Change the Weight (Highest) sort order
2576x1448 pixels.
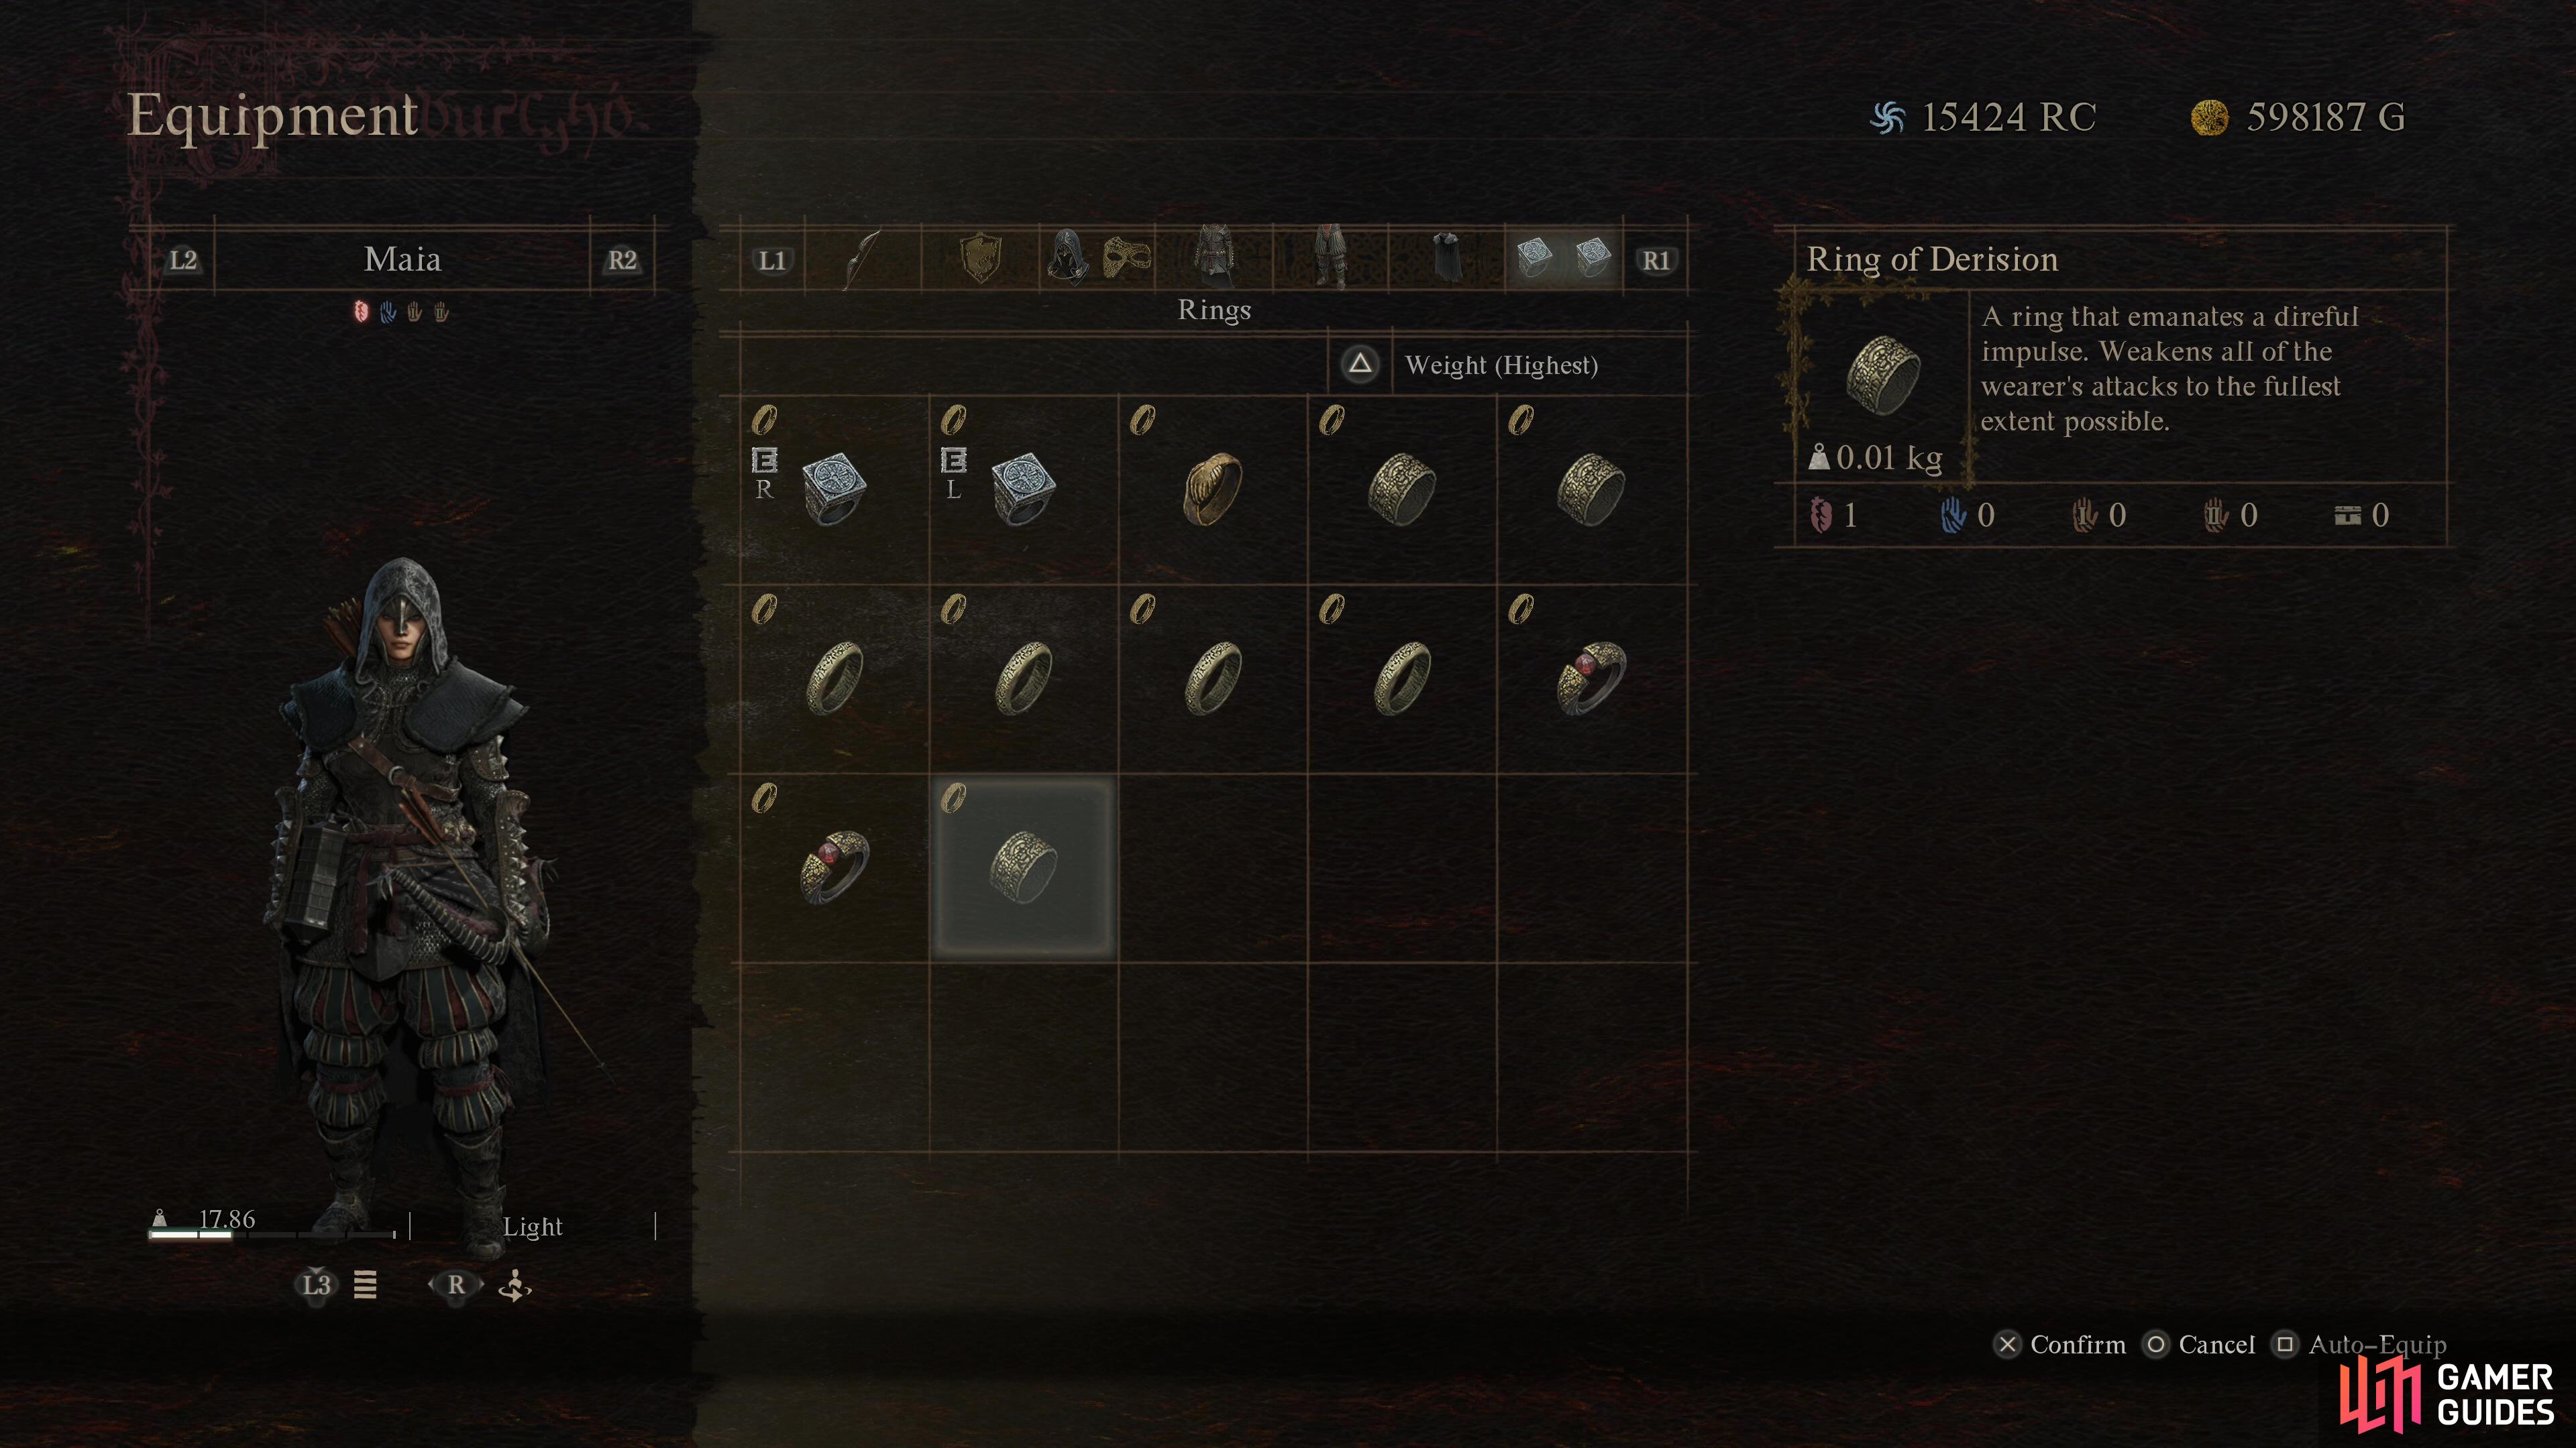[1501, 365]
